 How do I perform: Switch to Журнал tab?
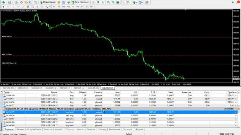[139, 129]
